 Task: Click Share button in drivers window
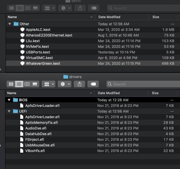coord(79,84)
